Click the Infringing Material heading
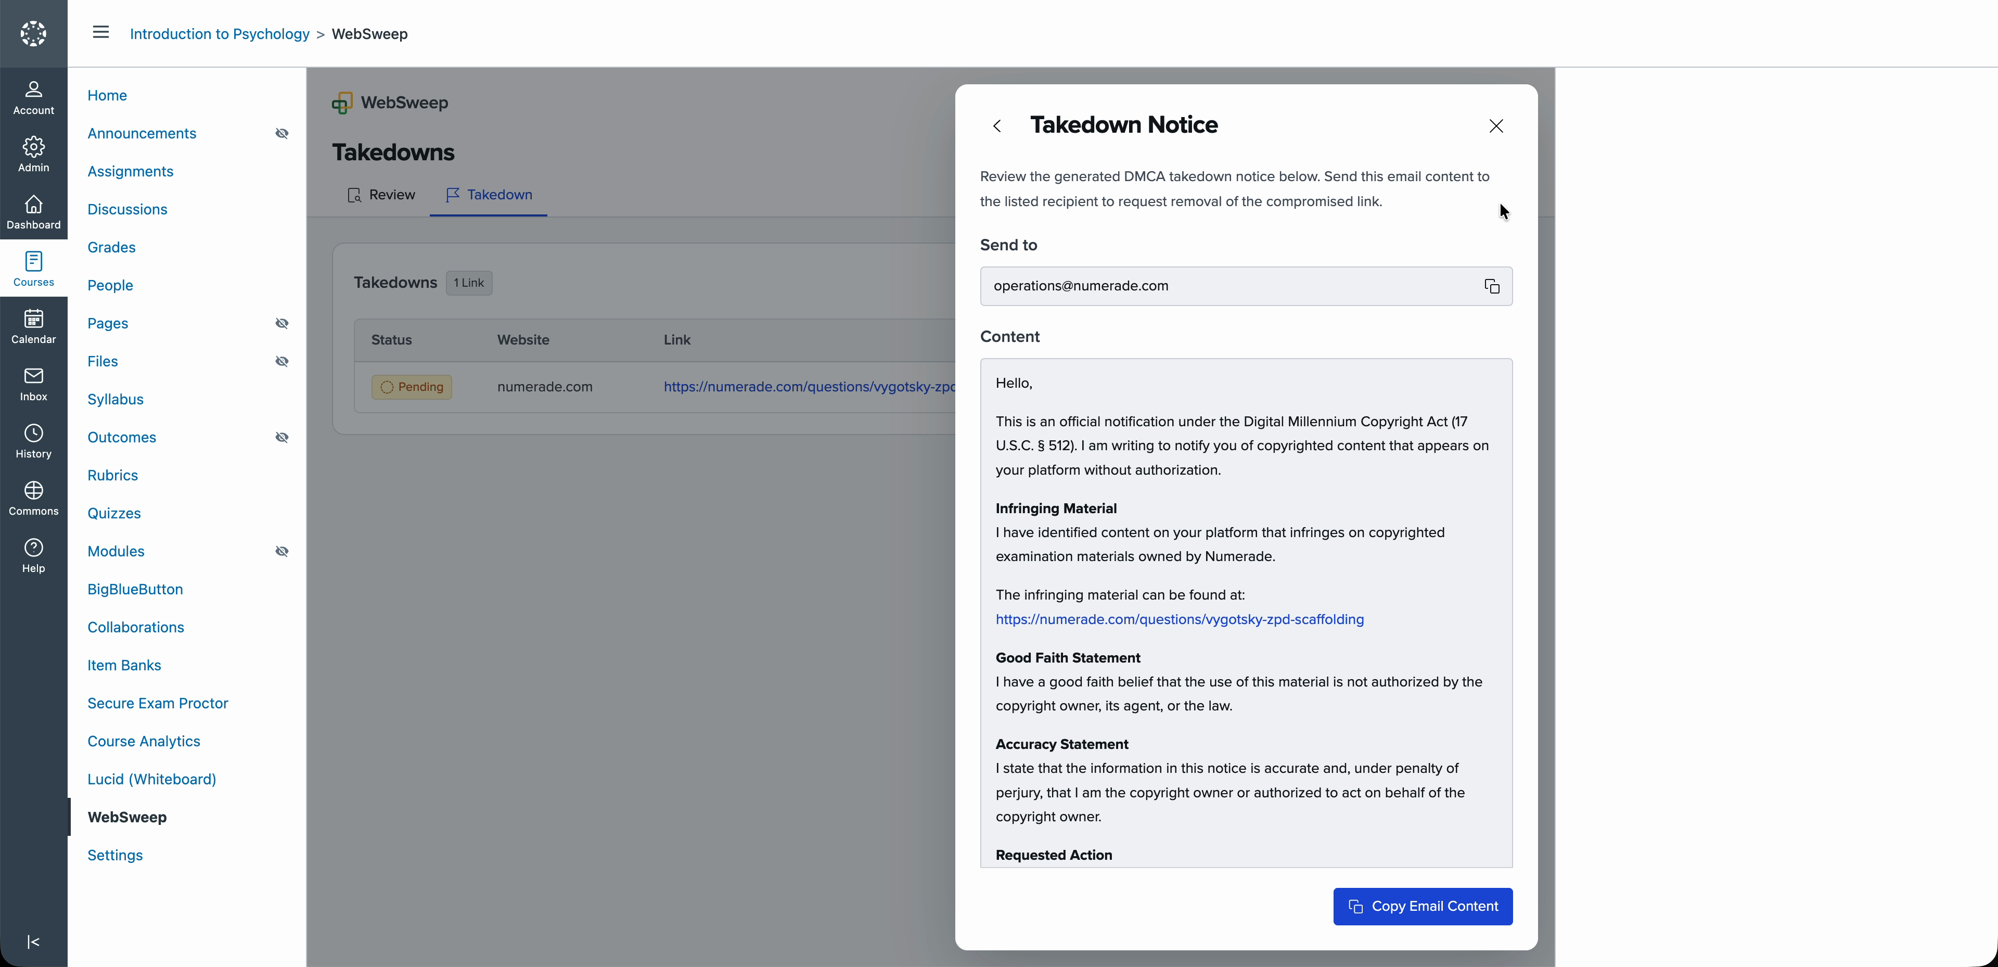Screen dimensions: 1998x967 tap(1056, 508)
